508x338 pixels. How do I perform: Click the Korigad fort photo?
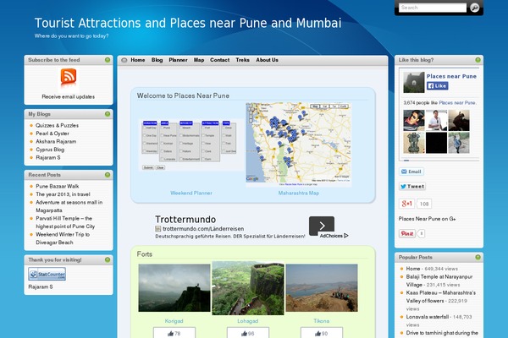coord(174,288)
